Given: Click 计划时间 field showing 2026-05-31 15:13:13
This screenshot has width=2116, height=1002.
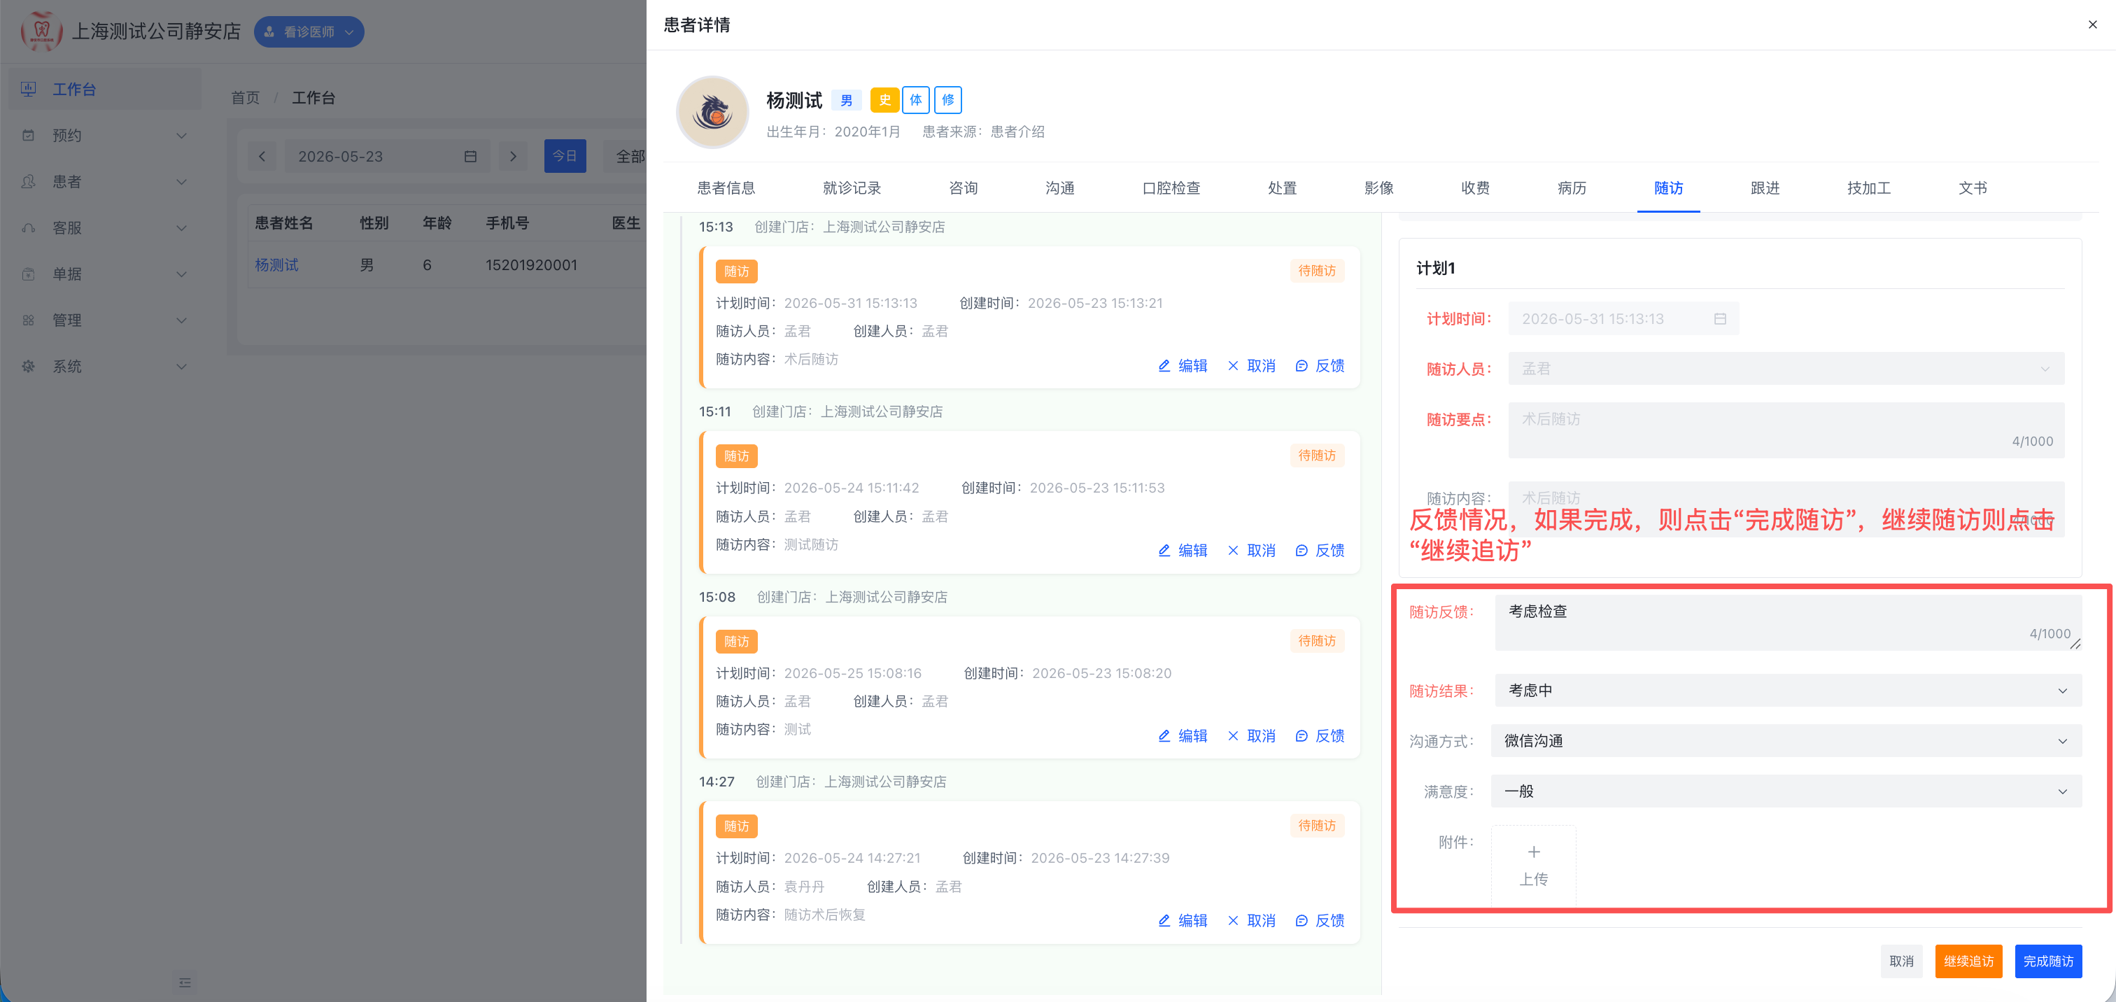Looking at the screenshot, I should [x=1623, y=318].
